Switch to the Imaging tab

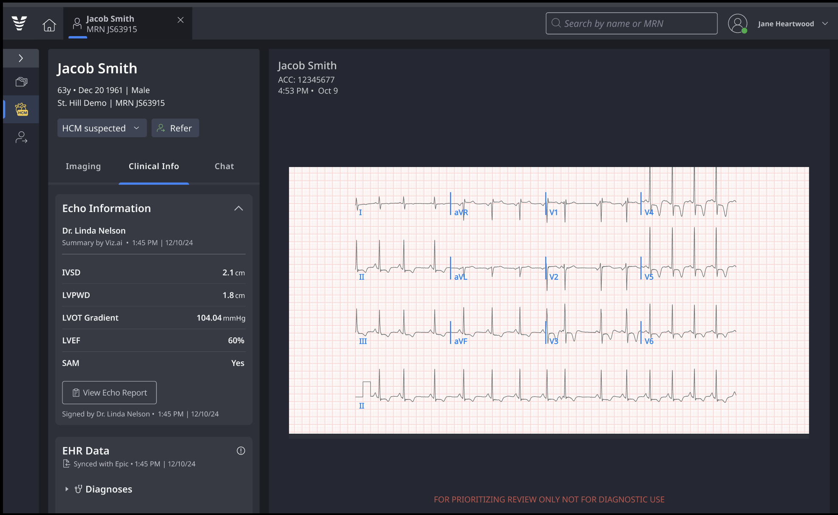click(x=83, y=166)
